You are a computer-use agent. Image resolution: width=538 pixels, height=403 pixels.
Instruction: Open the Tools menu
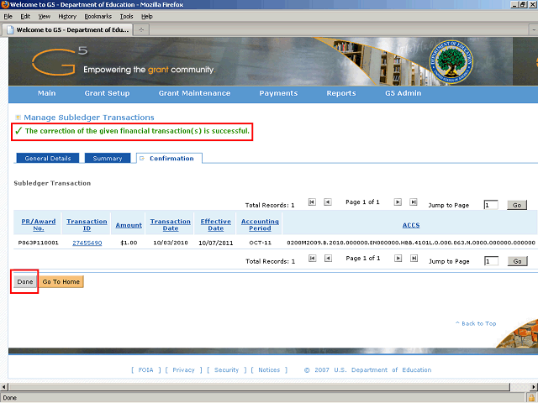pos(126,17)
